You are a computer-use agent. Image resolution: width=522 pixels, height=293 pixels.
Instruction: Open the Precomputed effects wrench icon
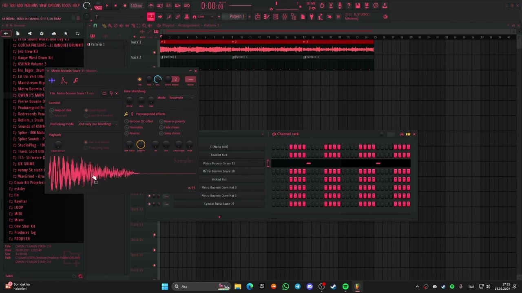(x=126, y=114)
